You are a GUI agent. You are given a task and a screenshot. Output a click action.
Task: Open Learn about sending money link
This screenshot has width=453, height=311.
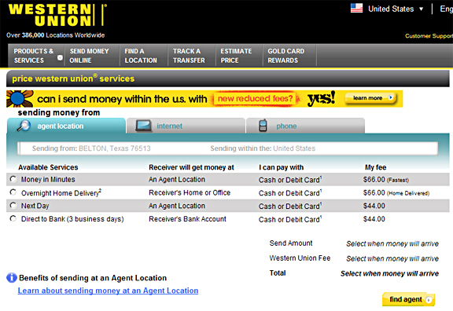click(108, 291)
